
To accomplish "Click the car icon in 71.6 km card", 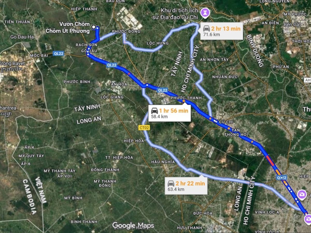I will (x=207, y=28).
